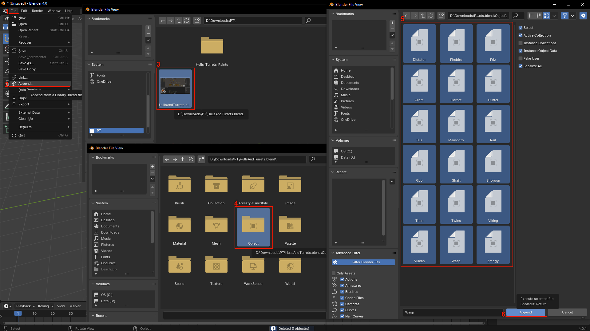Click the Append button

point(526,312)
